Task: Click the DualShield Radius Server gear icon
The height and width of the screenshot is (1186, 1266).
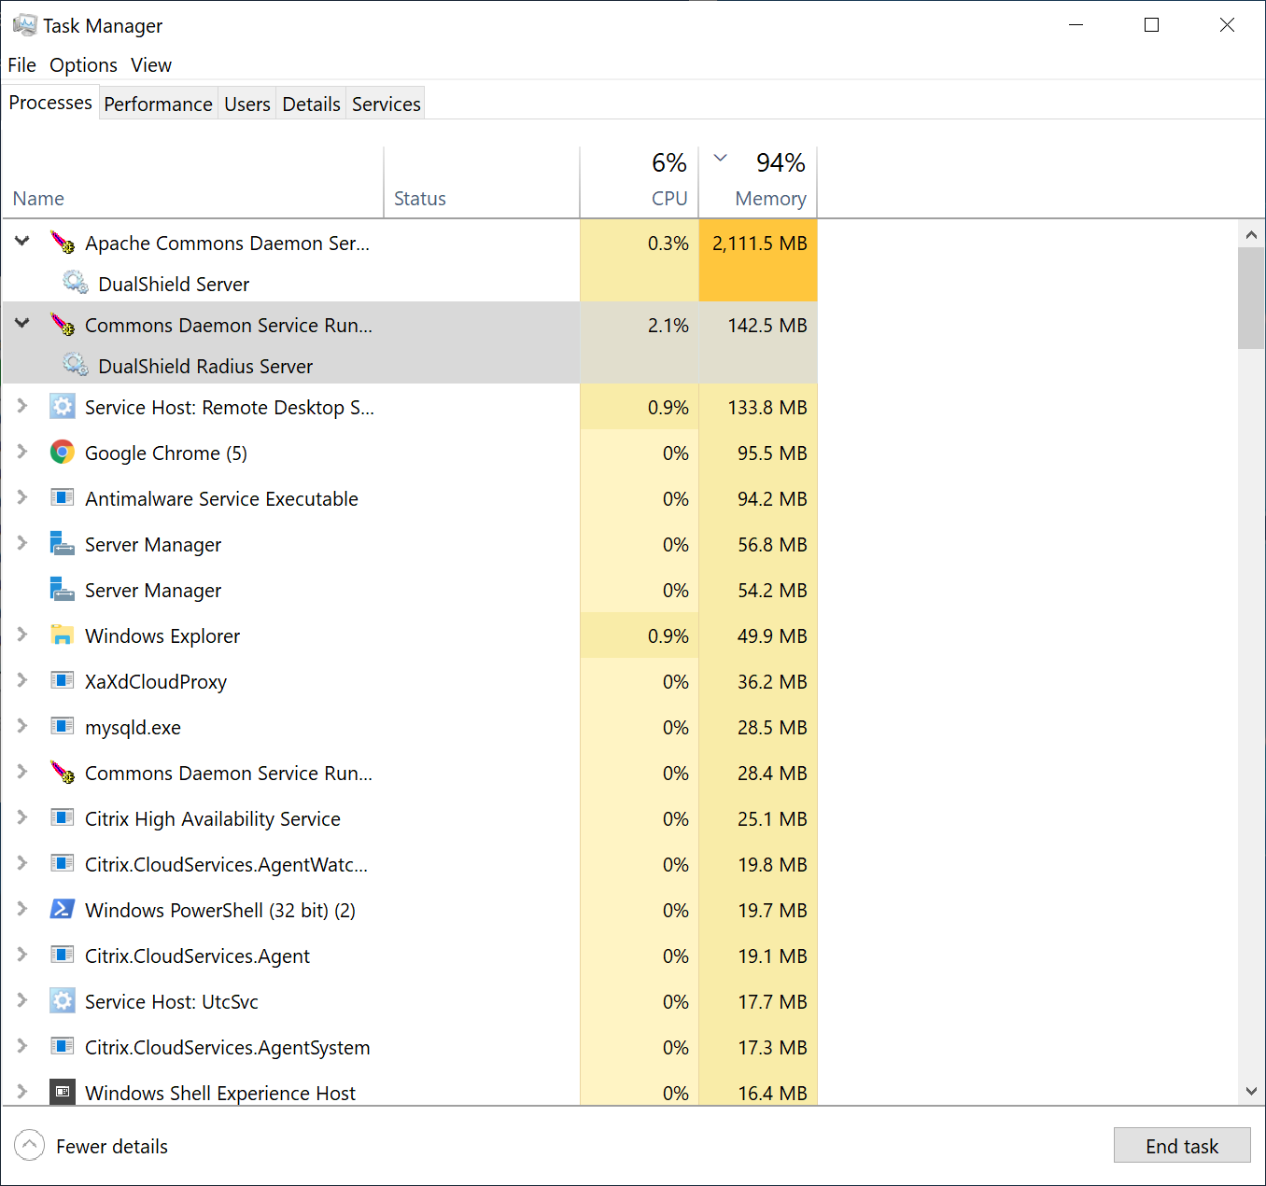Action: click(x=76, y=365)
